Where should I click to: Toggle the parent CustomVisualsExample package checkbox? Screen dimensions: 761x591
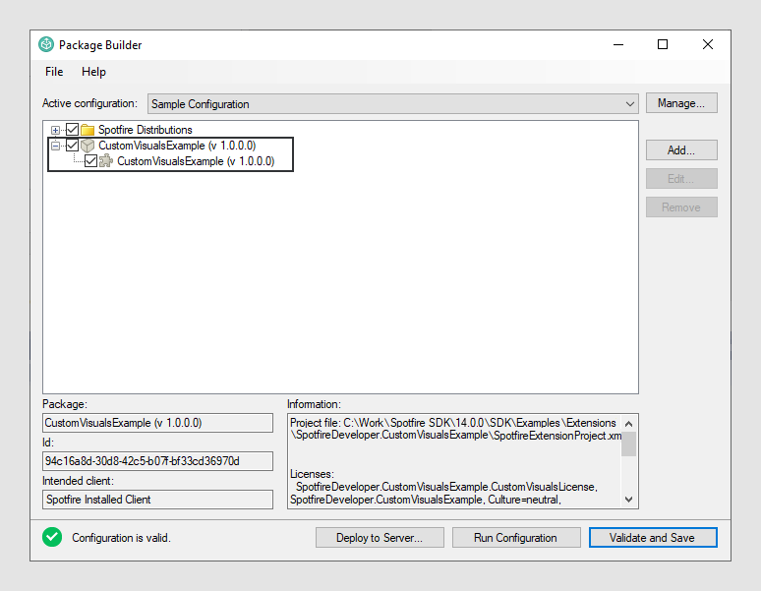click(x=73, y=146)
